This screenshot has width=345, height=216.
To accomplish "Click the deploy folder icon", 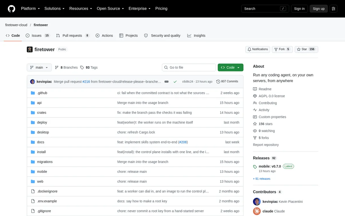I will point(32,122).
